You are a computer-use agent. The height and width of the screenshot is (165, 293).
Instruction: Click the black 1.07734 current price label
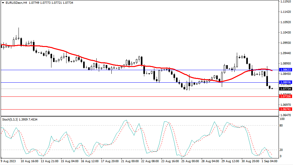(x=285, y=89)
